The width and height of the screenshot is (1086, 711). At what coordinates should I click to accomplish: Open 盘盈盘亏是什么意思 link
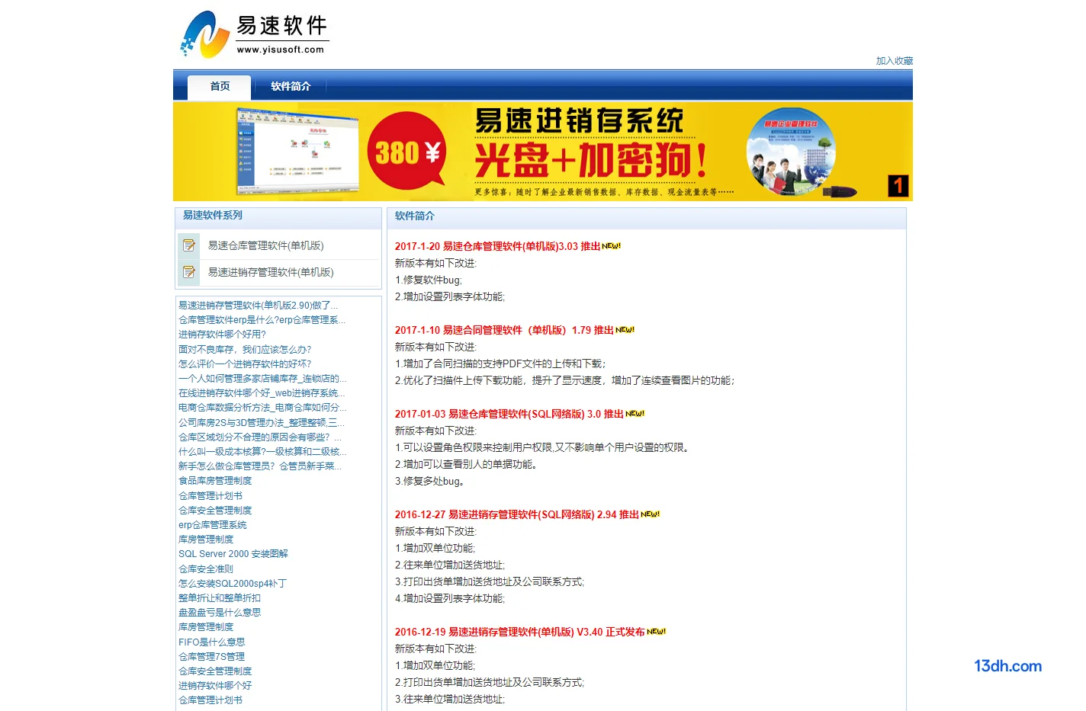coord(220,613)
